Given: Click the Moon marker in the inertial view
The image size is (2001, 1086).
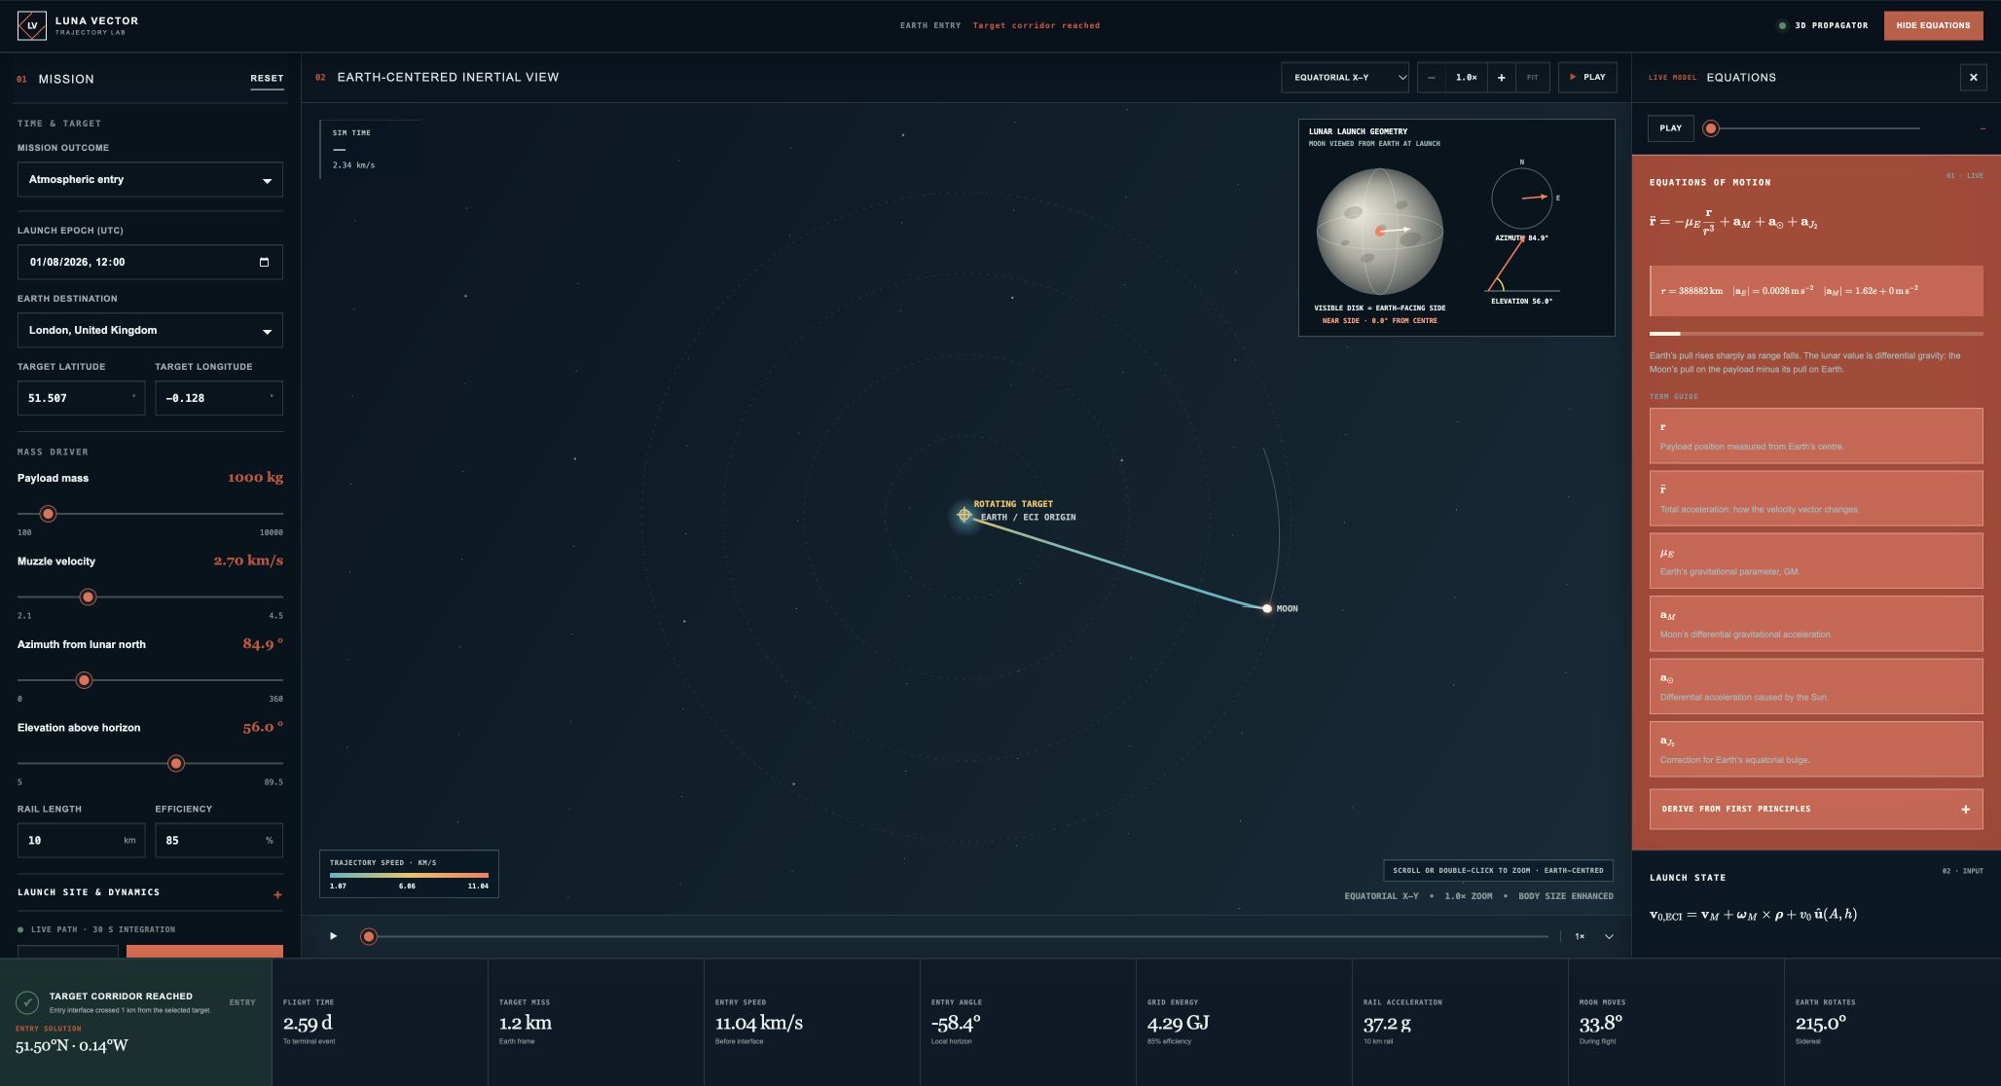Looking at the screenshot, I should tap(1267, 608).
